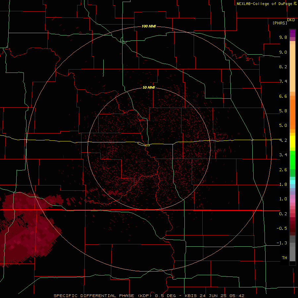Image resolution: width=298 pixels, height=298 pixels.
Task: Click the -1.3 scale value label
Action: click(282, 243)
